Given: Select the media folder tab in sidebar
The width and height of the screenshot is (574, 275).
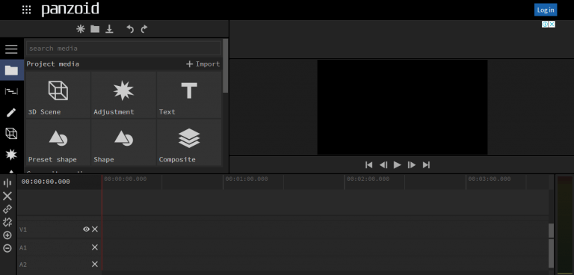Looking at the screenshot, I should (11, 70).
